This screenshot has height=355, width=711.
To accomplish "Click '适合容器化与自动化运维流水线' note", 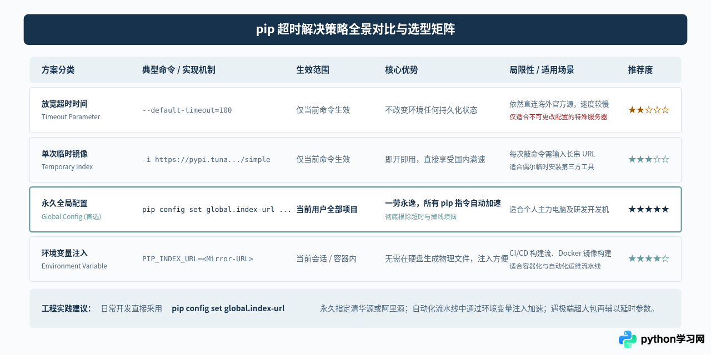I will pos(555,266).
